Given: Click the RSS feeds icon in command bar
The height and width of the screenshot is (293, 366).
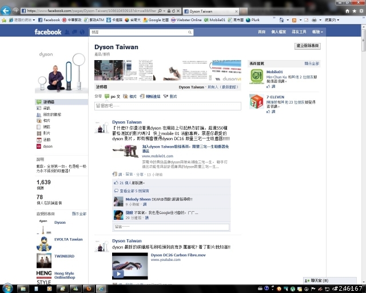Looking at the screenshot, I should (294, 20).
